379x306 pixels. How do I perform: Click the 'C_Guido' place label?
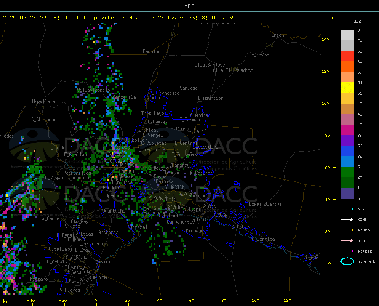coord(56,148)
